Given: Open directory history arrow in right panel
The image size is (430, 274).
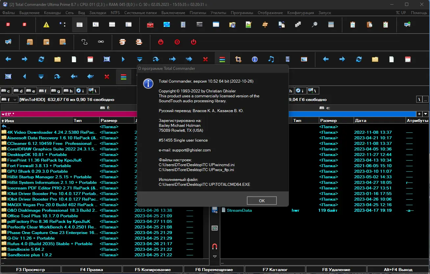Looking at the screenshot, I should tap(425, 114).
